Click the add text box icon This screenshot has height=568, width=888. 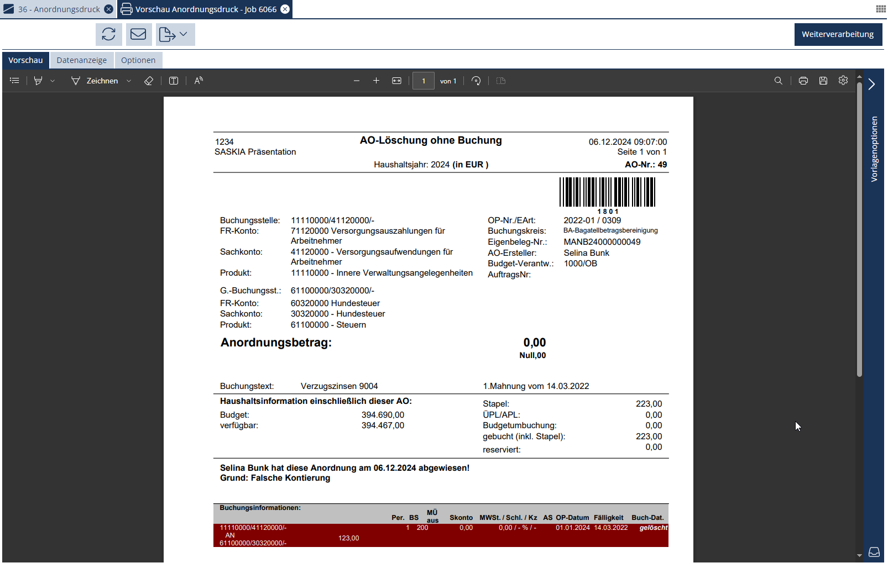tap(174, 81)
